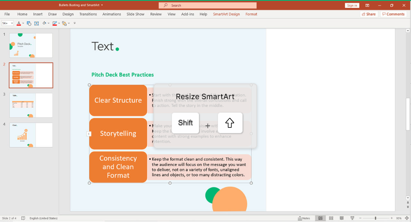
Task: Select slide 1 Pitch Deck thumbnail
Action: click(x=31, y=45)
